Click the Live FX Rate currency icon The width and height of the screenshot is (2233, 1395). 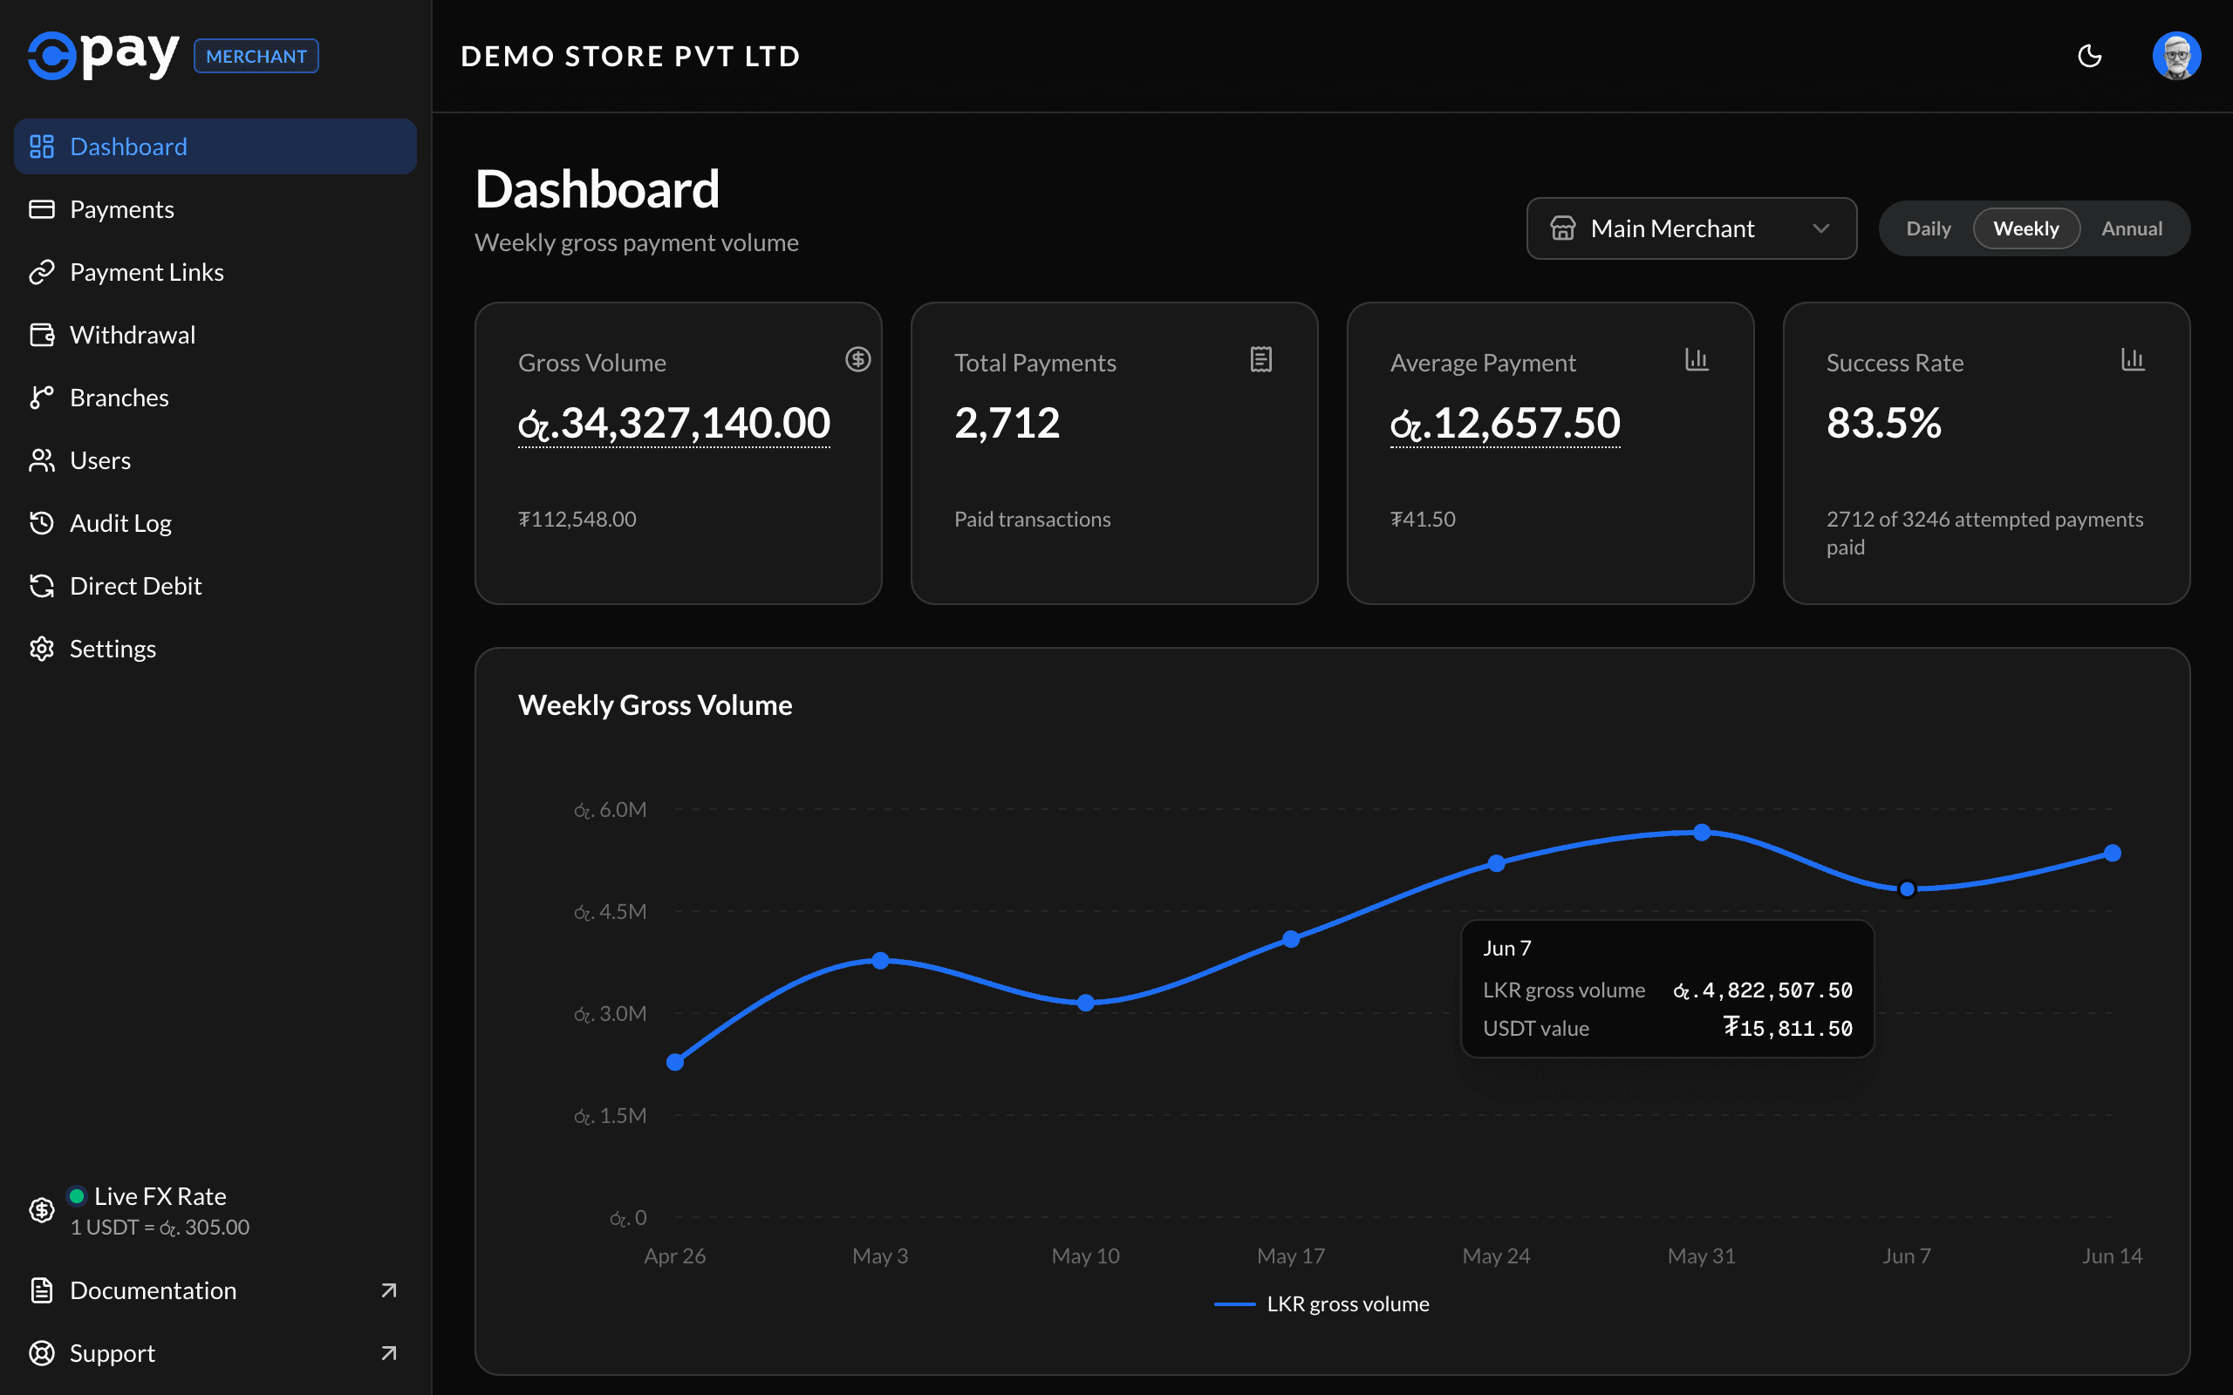point(42,1209)
